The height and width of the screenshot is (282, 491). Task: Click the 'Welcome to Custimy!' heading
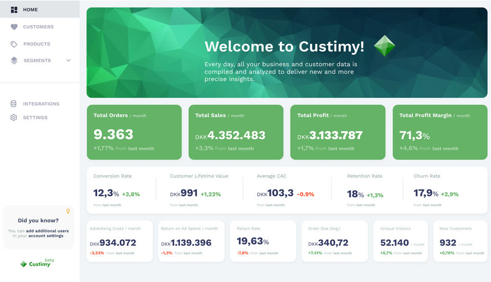click(284, 46)
